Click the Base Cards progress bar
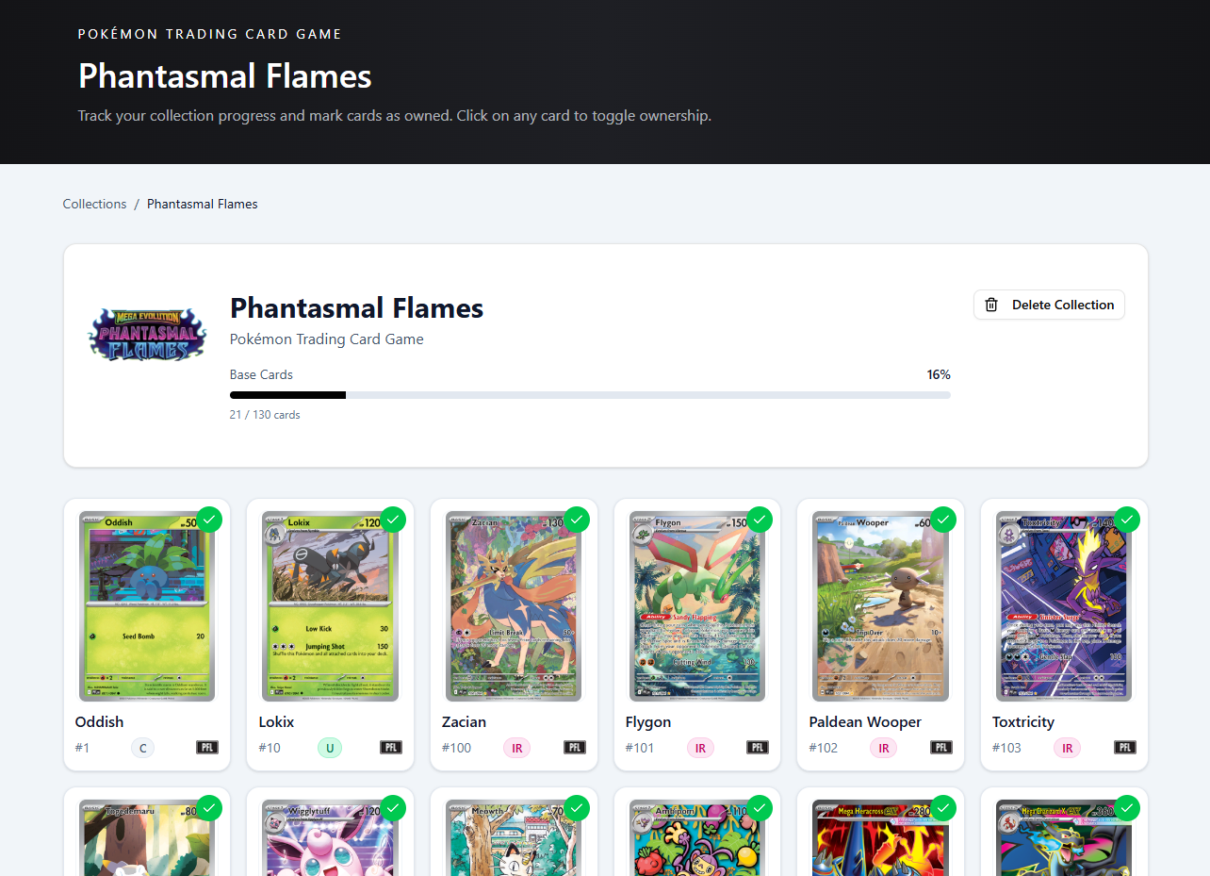Viewport: 1210px width, 876px height. pyautogui.click(x=591, y=394)
